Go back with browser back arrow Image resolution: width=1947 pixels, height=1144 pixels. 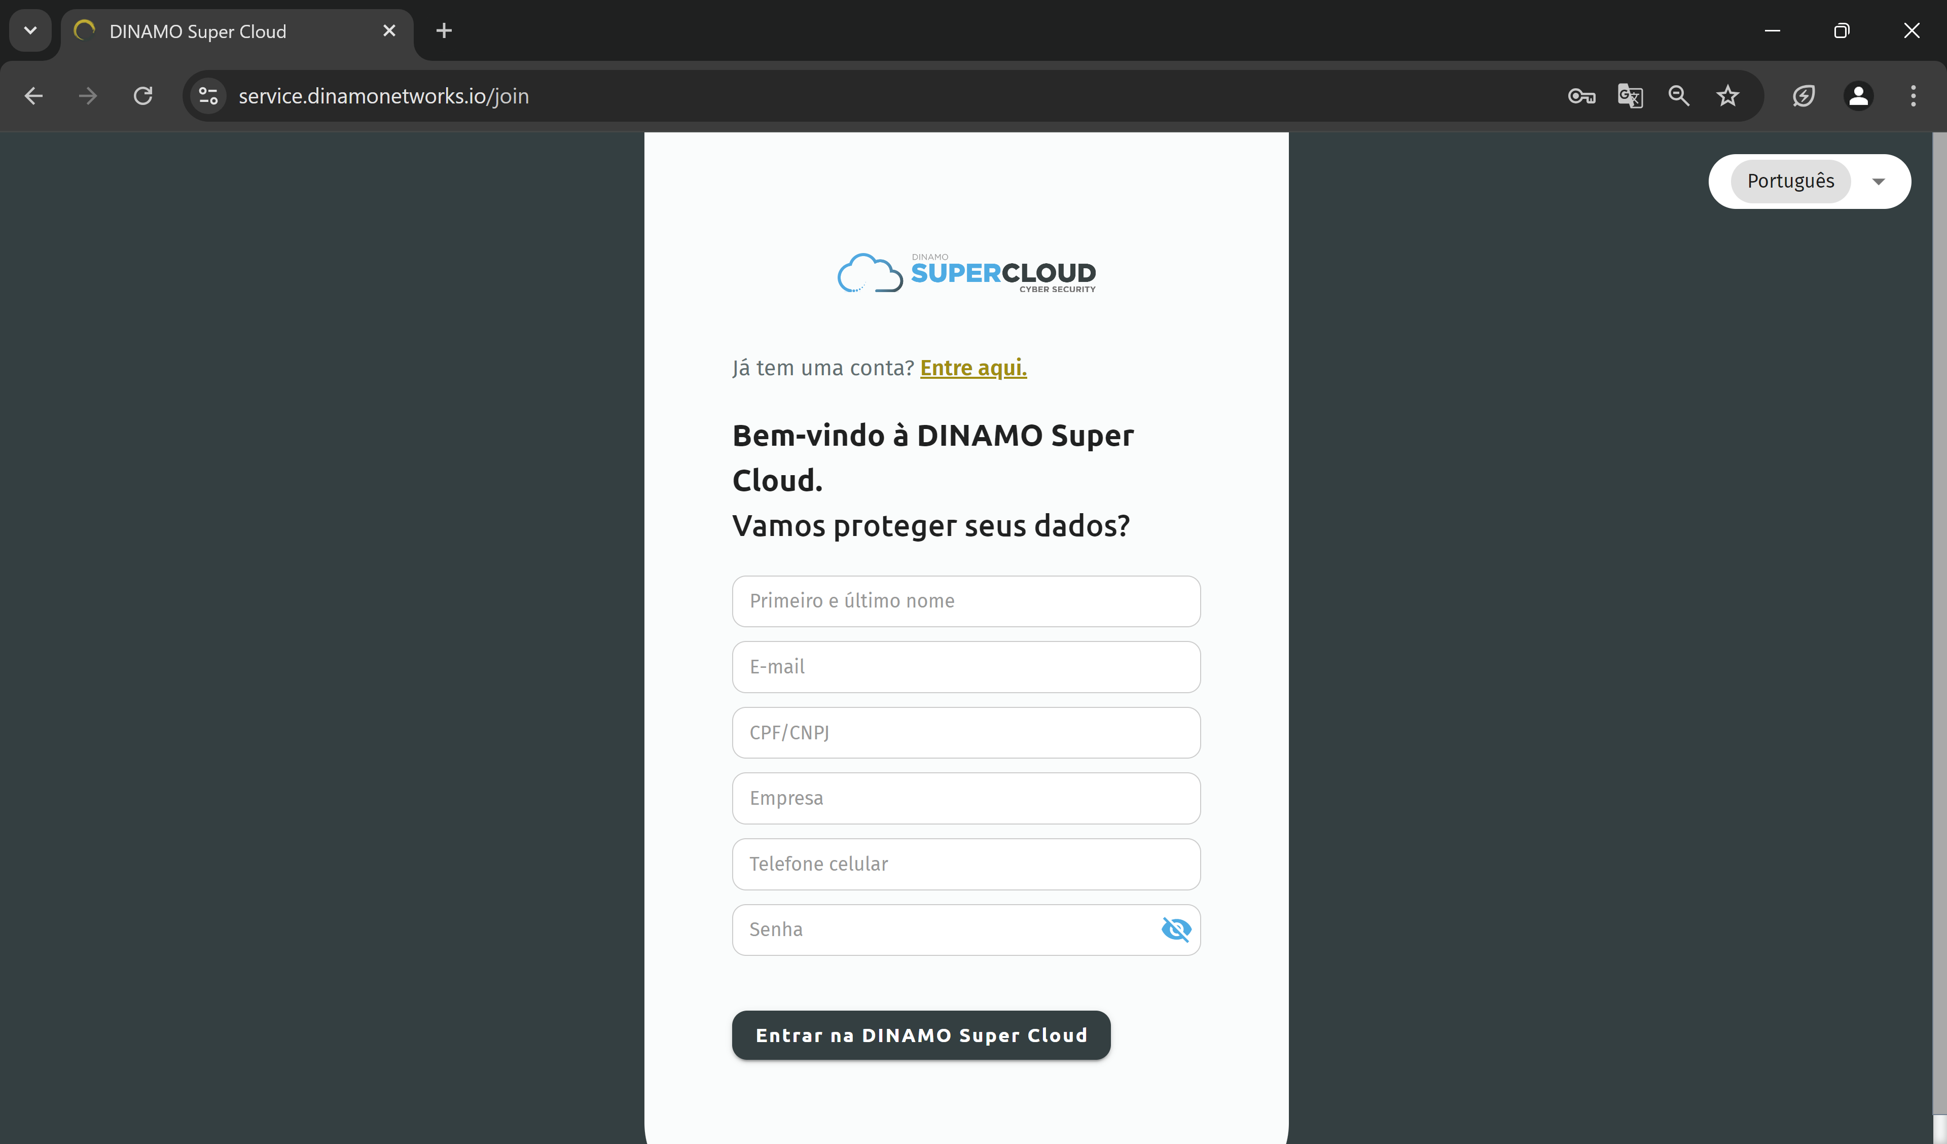[33, 96]
